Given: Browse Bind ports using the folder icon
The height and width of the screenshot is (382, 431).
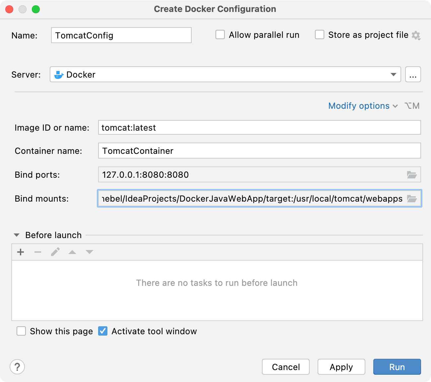Looking at the screenshot, I should pos(412,175).
